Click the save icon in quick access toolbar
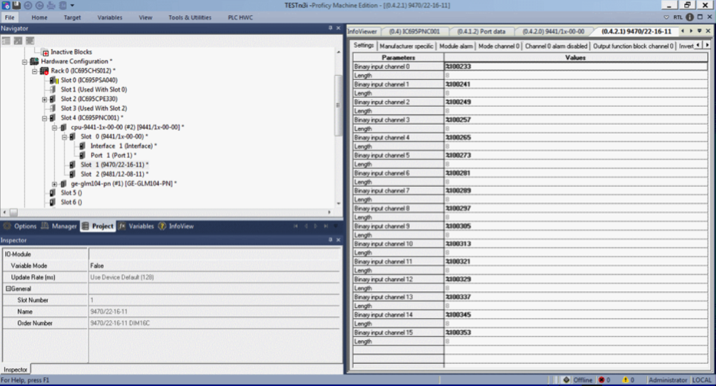716x386 pixels. pos(17,5)
